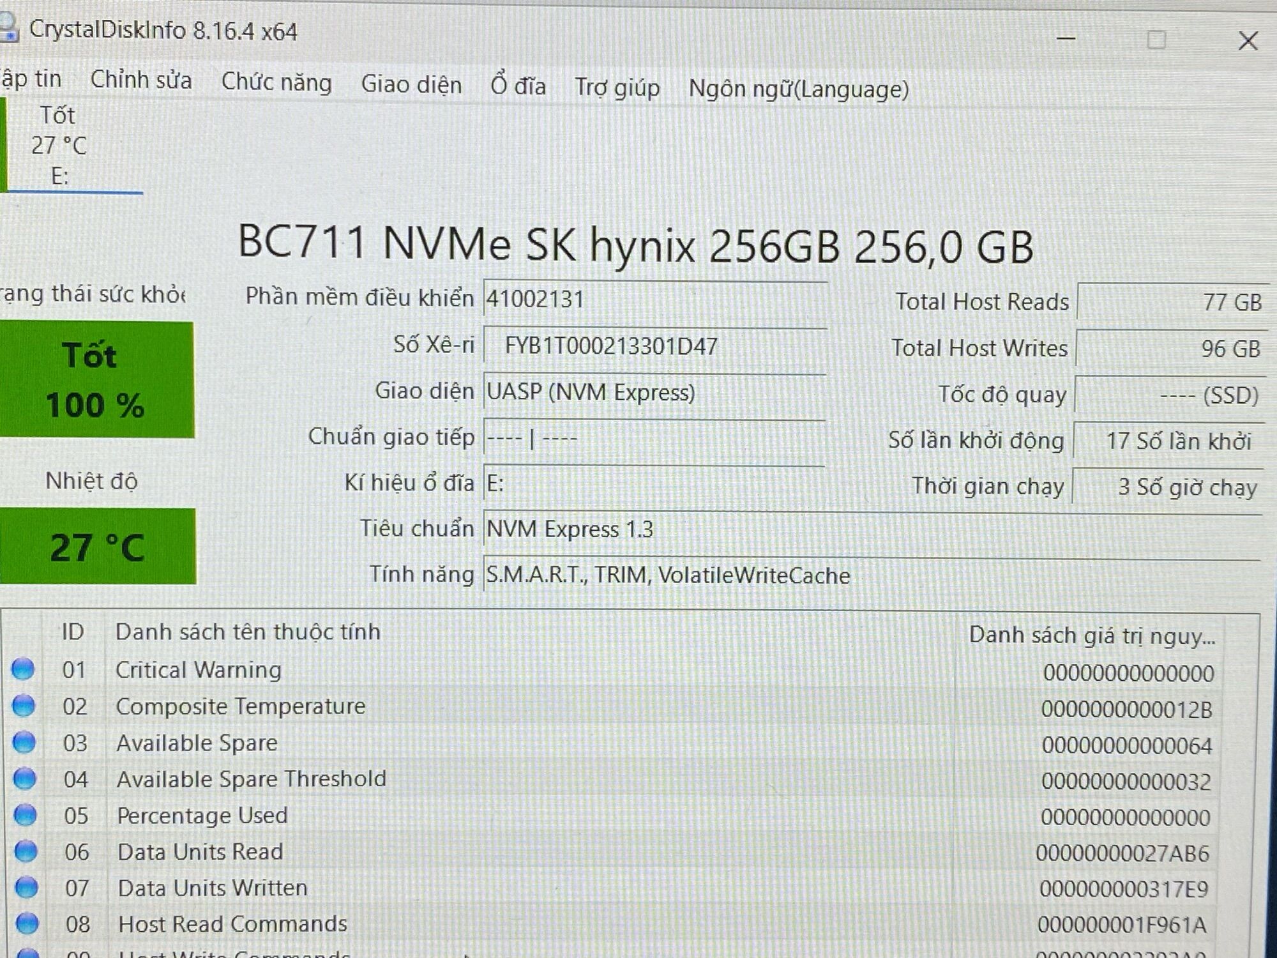Click raw value 0000000027AB6
Viewport: 1277px width, 958px height.
click(x=1122, y=853)
